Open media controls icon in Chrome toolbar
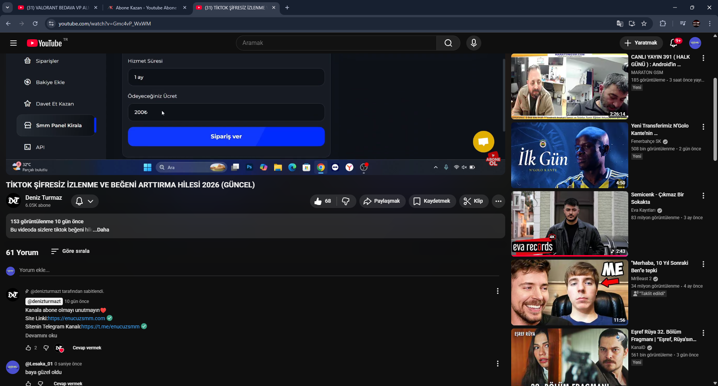The width and height of the screenshot is (718, 386). (683, 24)
